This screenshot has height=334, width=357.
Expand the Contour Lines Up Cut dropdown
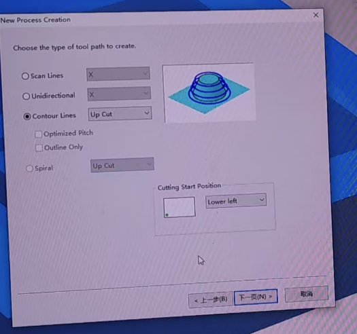[x=120, y=113]
